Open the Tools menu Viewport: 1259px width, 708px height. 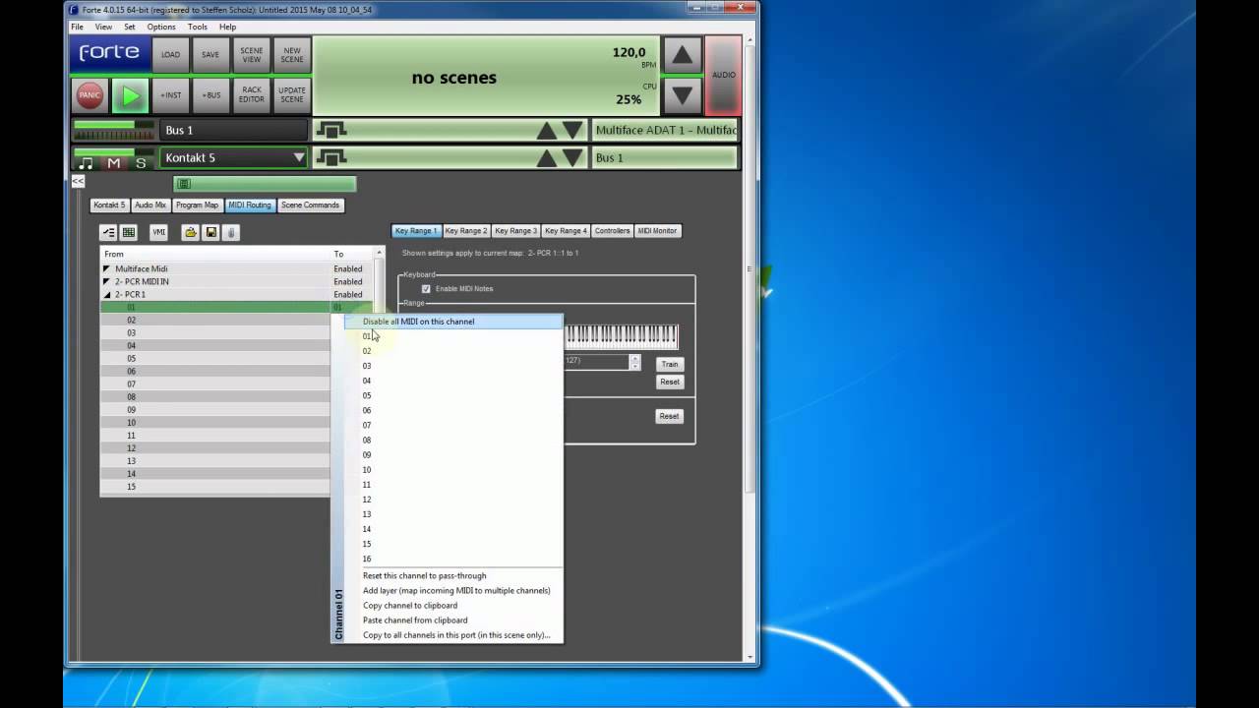[197, 27]
